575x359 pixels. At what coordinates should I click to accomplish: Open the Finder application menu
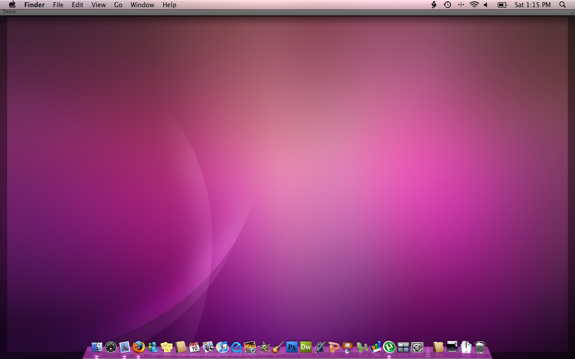(35, 5)
